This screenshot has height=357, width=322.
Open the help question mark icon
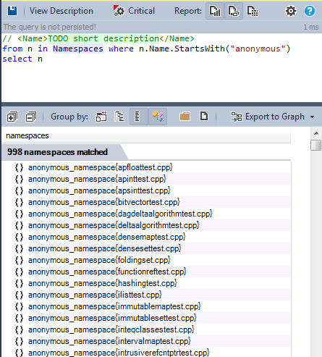coord(310,11)
